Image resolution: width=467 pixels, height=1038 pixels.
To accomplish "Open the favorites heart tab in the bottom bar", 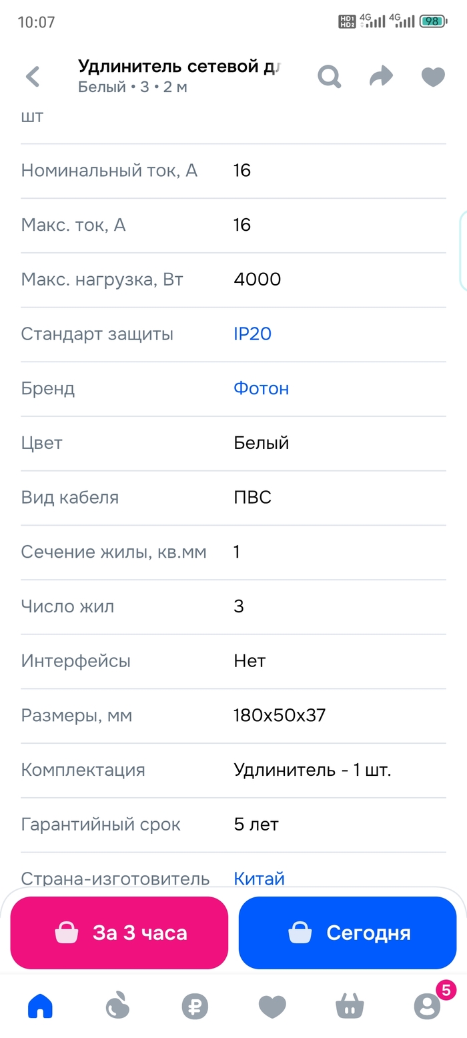I will pyautogui.click(x=272, y=1005).
